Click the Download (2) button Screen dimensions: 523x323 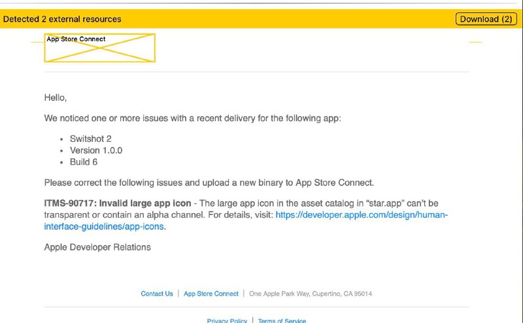pos(486,19)
